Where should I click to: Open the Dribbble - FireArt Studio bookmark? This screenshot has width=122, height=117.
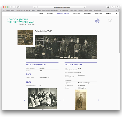pyautogui.click(x=85, y=10)
